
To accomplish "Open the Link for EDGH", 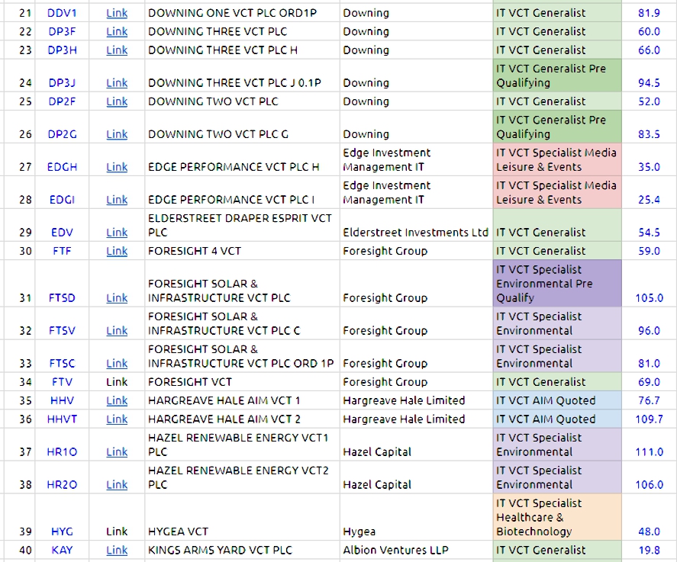I will coord(117,167).
